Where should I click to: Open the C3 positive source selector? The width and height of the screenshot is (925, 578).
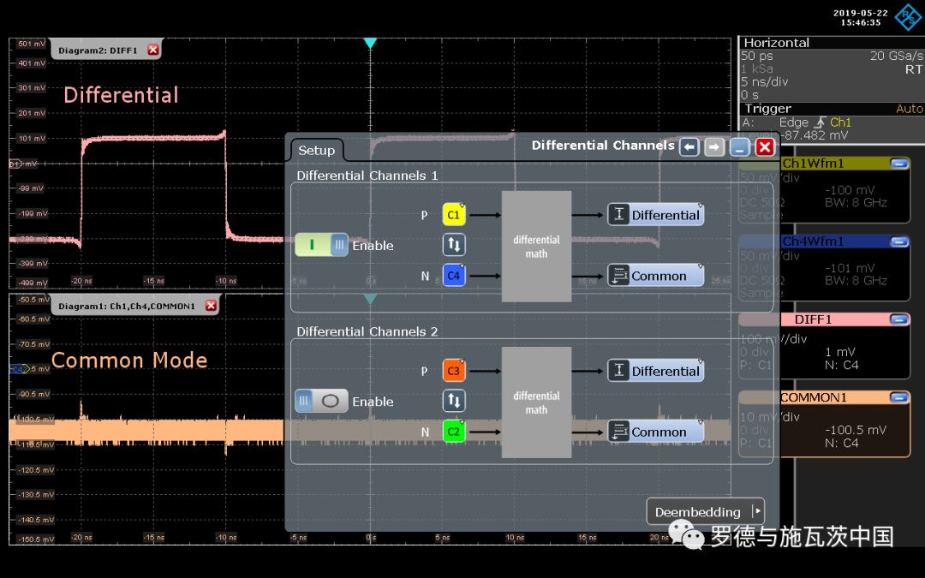(x=454, y=371)
